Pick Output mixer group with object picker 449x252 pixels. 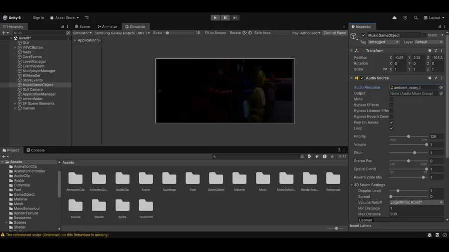pos(441,94)
